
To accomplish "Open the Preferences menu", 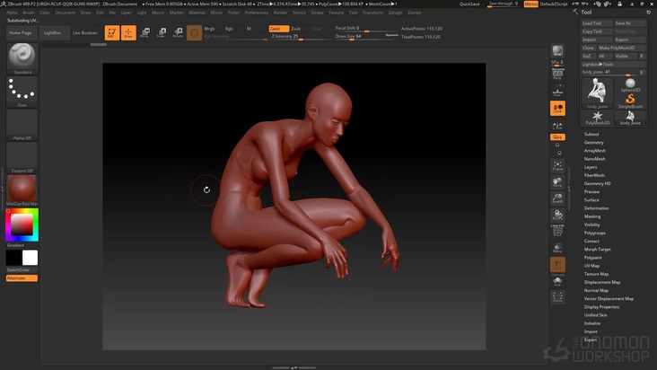I will [256, 13].
